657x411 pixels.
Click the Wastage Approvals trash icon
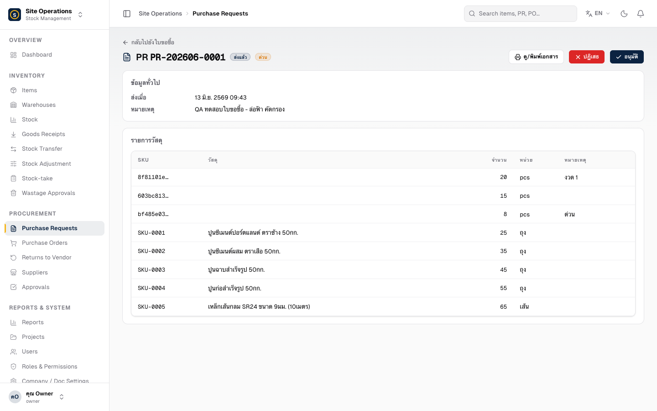[x=14, y=193]
